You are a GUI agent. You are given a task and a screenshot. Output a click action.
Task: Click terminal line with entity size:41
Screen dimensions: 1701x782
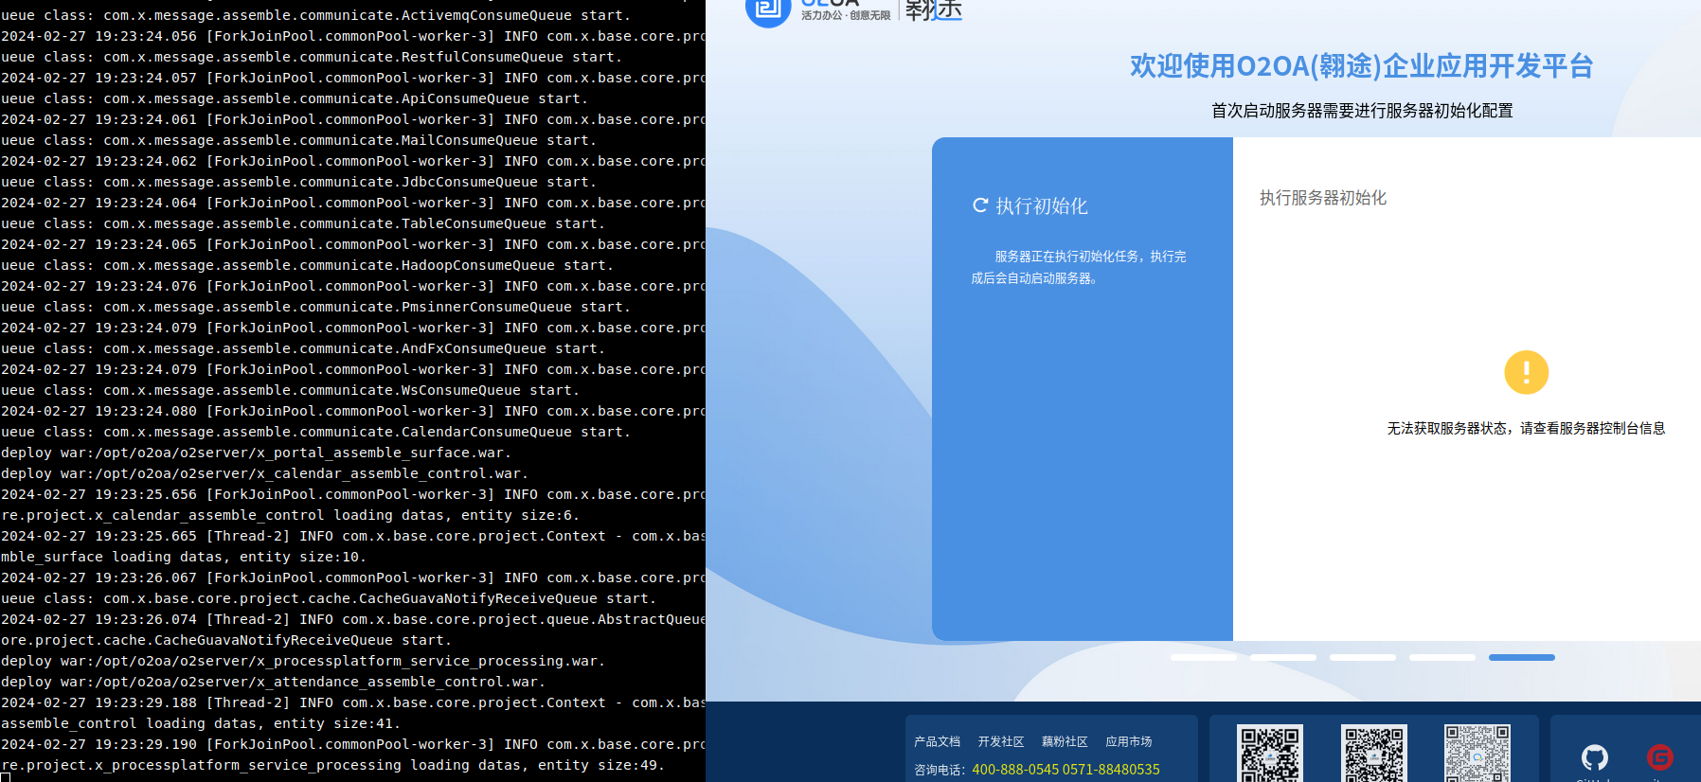pos(201,723)
